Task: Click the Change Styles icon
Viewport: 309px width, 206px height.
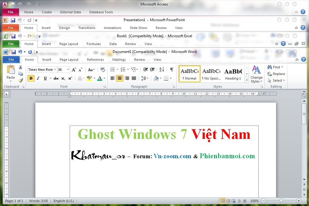Action: [x=256, y=74]
